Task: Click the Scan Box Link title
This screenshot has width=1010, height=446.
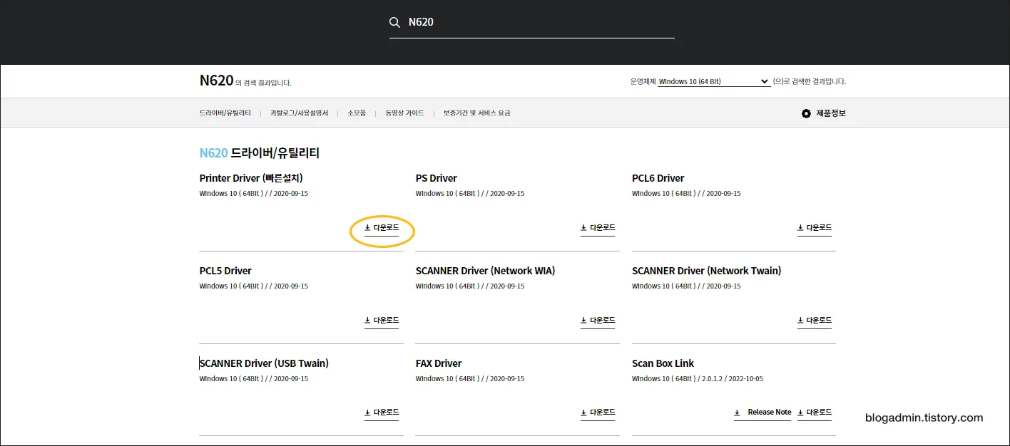Action: [x=663, y=363]
